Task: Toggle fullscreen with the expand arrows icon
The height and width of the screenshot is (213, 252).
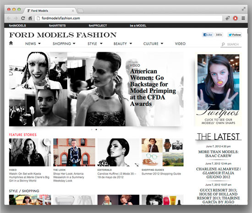Action: click(x=244, y=9)
